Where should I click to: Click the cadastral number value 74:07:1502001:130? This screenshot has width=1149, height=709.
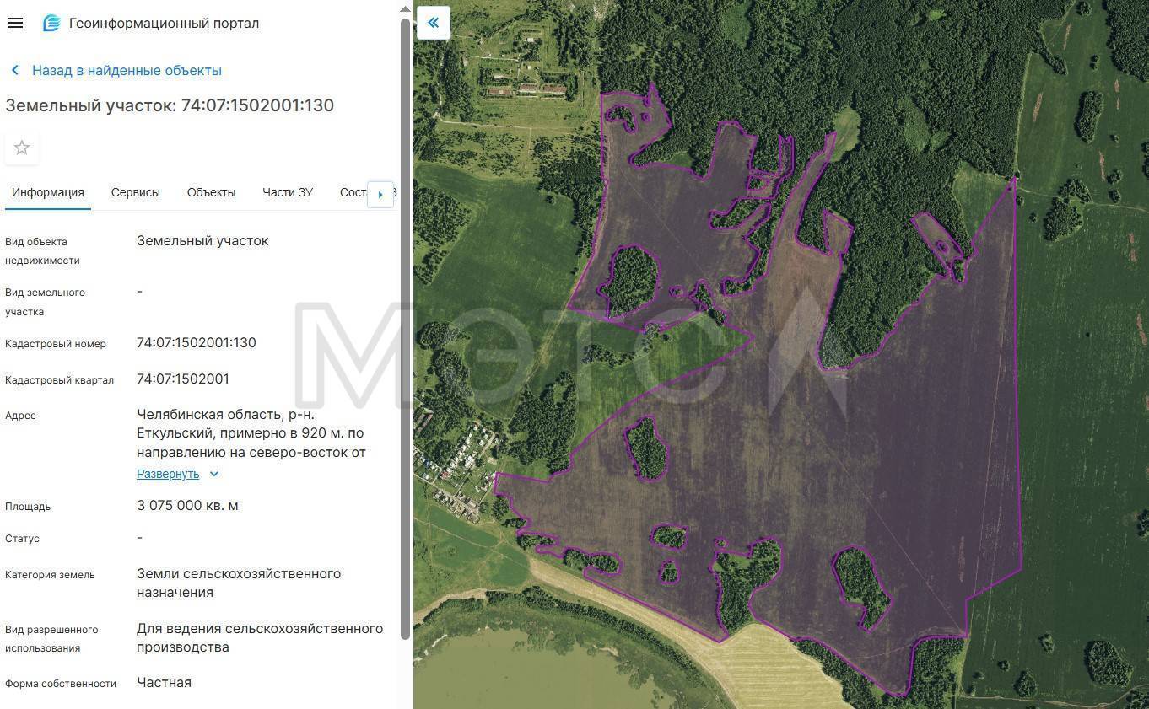click(x=196, y=342)
